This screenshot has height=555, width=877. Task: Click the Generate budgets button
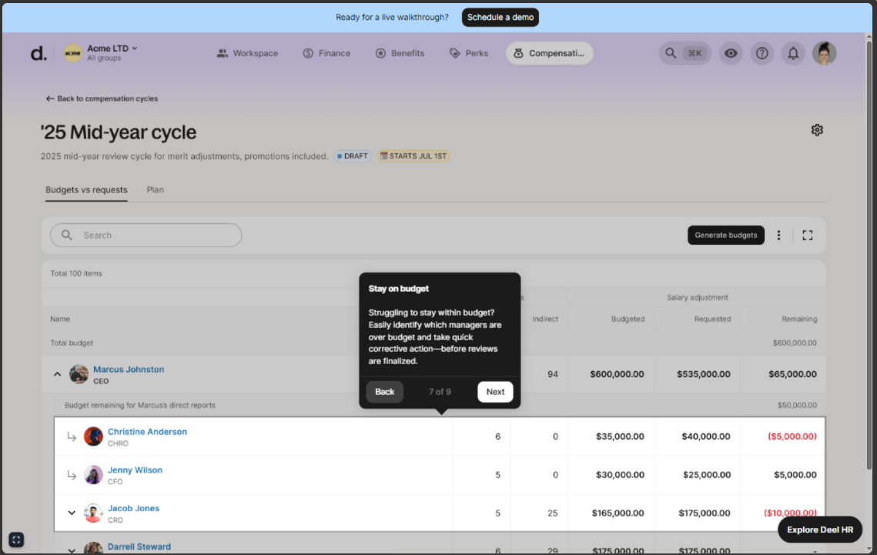tap(725, 236)
